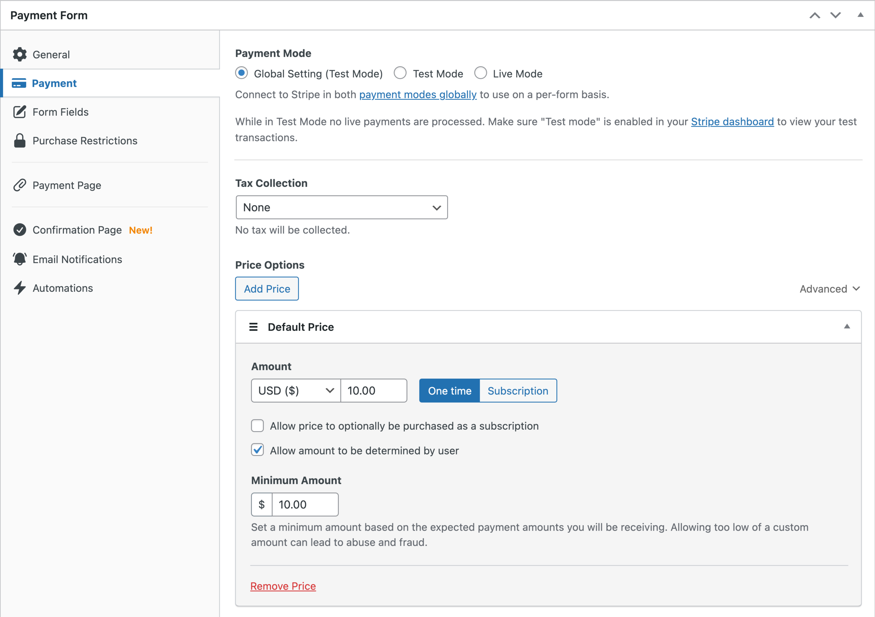
Task: Click the Remove Price link
Action: pyautogui.click(x=283, y=586)
